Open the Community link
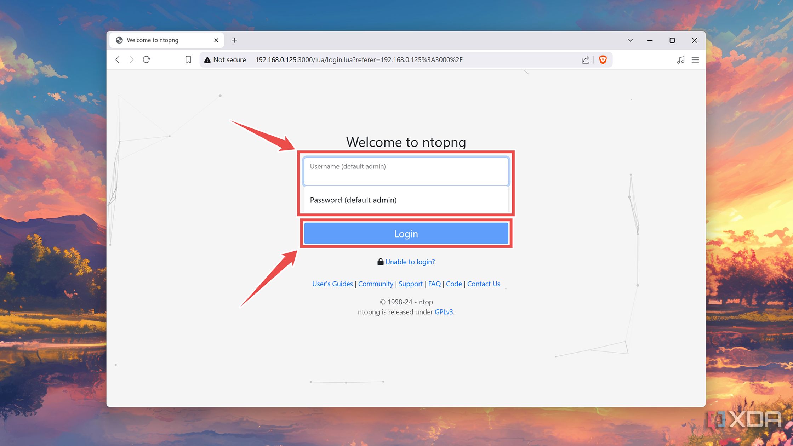 click(x=375, y=284)
